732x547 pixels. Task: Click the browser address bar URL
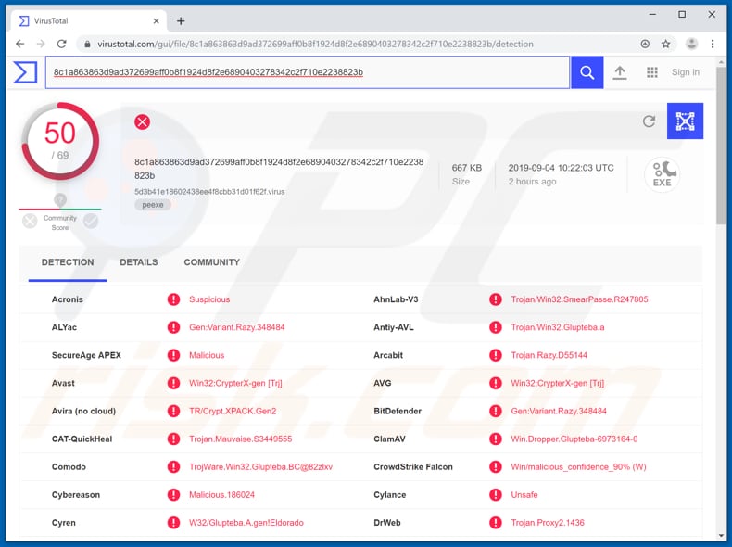point(315,44)
